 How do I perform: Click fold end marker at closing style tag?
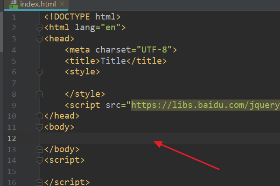[x=40, y=94]
